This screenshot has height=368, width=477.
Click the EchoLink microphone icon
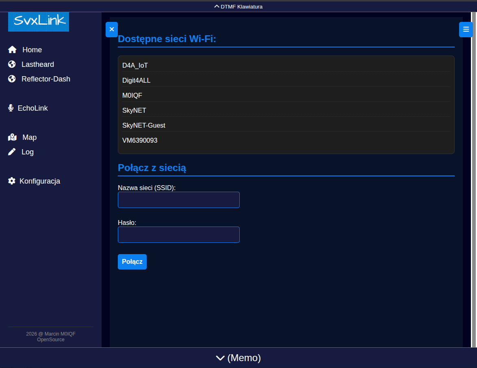11,108
